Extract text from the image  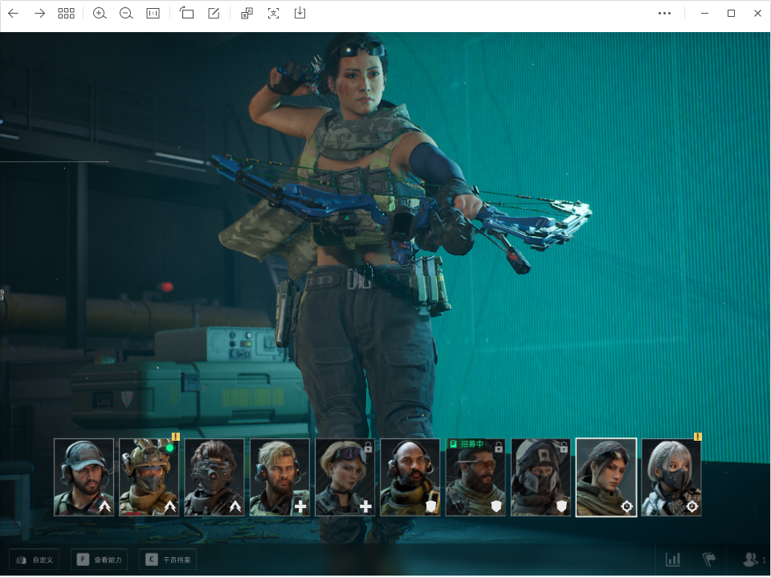[273, 14]
